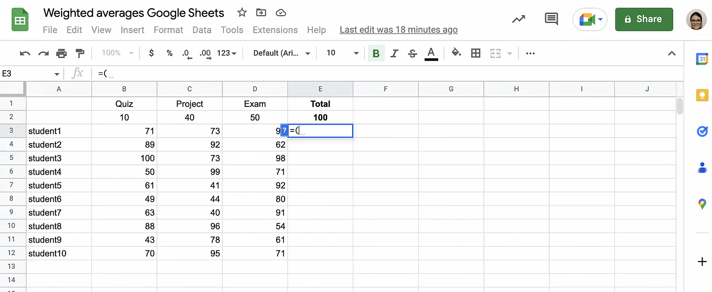This screenshot has height=292, width=712.
Task: Star this document
Action: point(242,12)
